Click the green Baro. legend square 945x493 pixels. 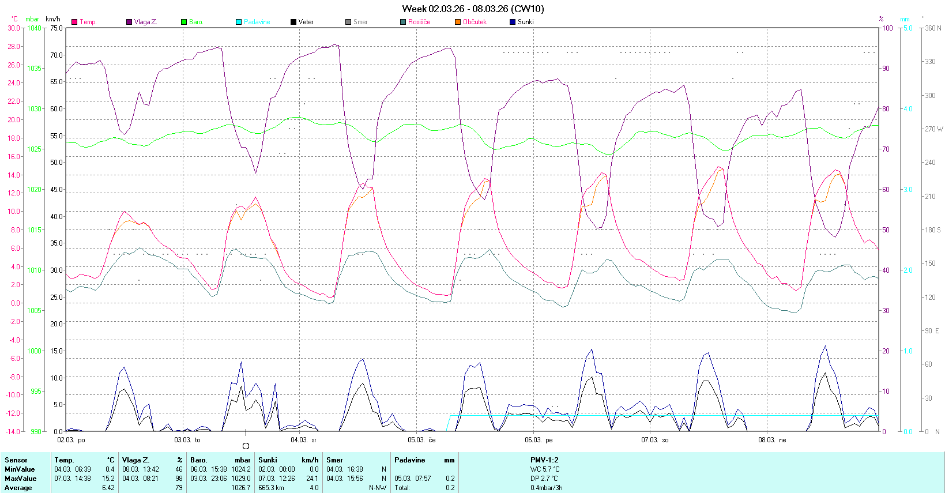pyautogui.click(x=184, y=22)
